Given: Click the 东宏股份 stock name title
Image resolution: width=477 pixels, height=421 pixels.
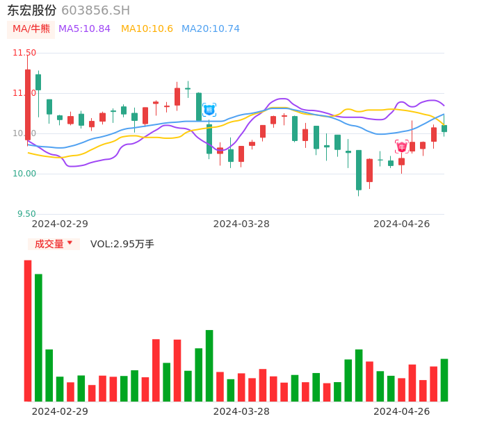Looking at the screenshot, I should [32, 10].
